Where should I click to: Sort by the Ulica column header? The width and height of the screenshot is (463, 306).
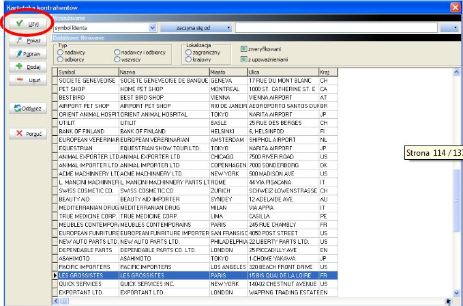pyautogui.click(x=283, y=72)
